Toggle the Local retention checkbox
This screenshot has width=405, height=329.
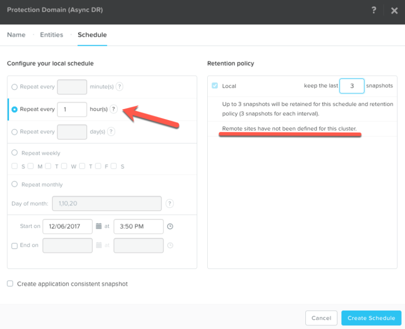pyautogui.click(x=215, y=86)
